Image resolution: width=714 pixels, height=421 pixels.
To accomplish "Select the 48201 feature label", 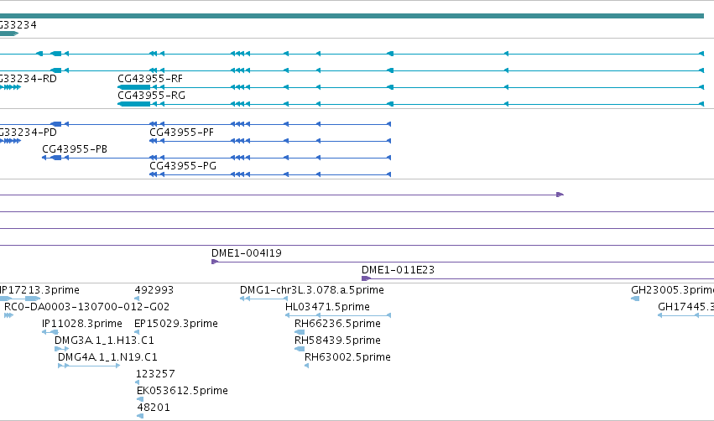I will tap(154, 408).
